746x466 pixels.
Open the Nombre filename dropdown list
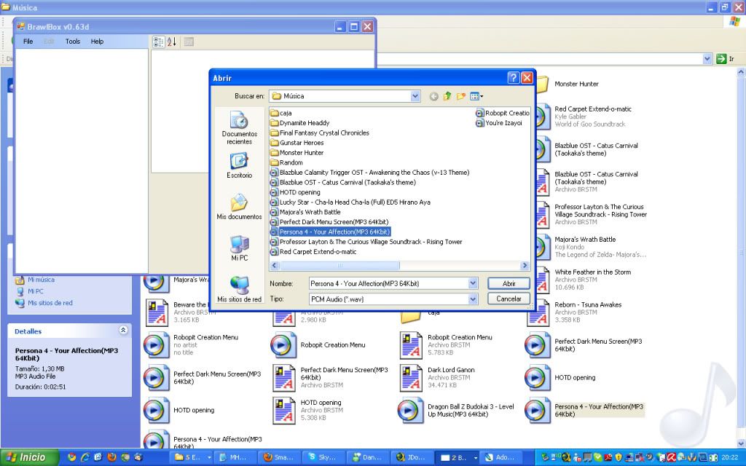pyautogui.click(x=473, y=283)
